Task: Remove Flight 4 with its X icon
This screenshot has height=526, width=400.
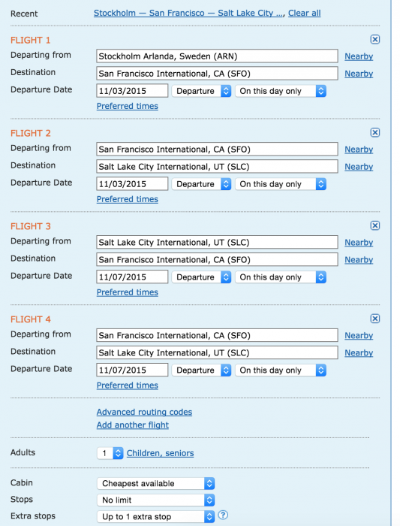Action: [375, 319]
